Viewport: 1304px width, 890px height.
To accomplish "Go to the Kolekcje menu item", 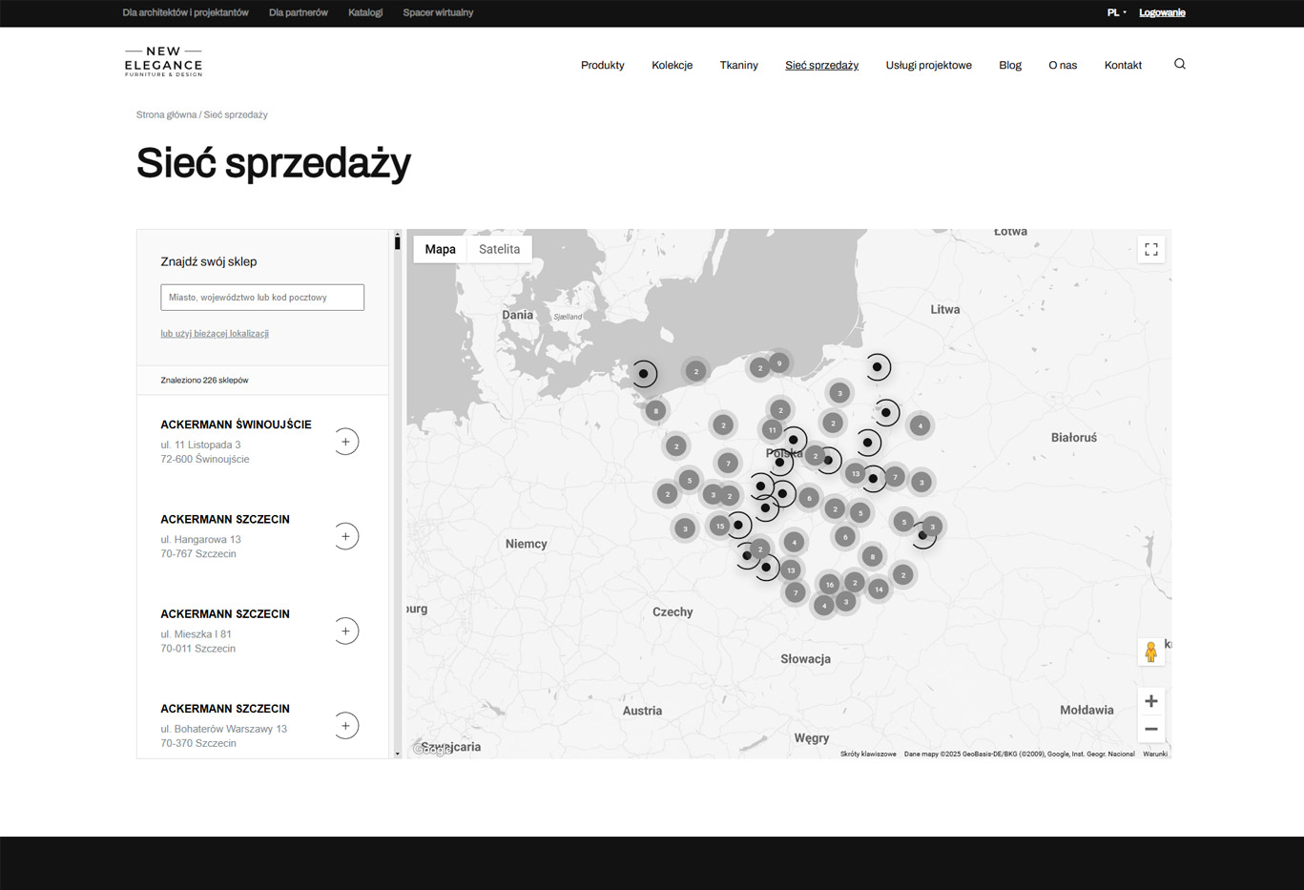I will tap(672, 65).
